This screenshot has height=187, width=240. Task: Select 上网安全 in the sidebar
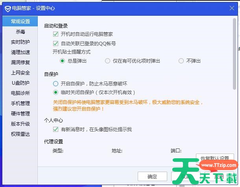(x=20, y=72)
